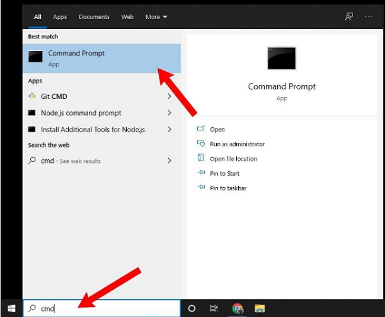Open File Explorer from taskbar
Image resolution: width=385 pixels, height=317 pixels.
(259, 308)
